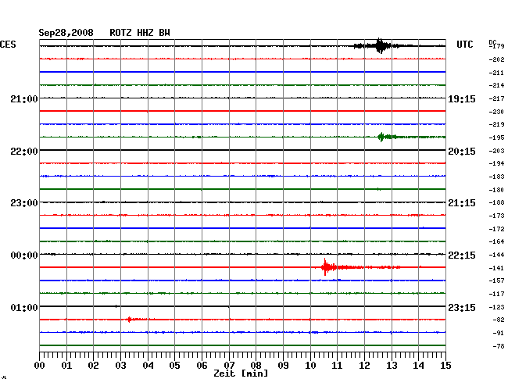Click the '01:00' local time label
The width and height of the screenshot is (508, 386).
[24, 307]
